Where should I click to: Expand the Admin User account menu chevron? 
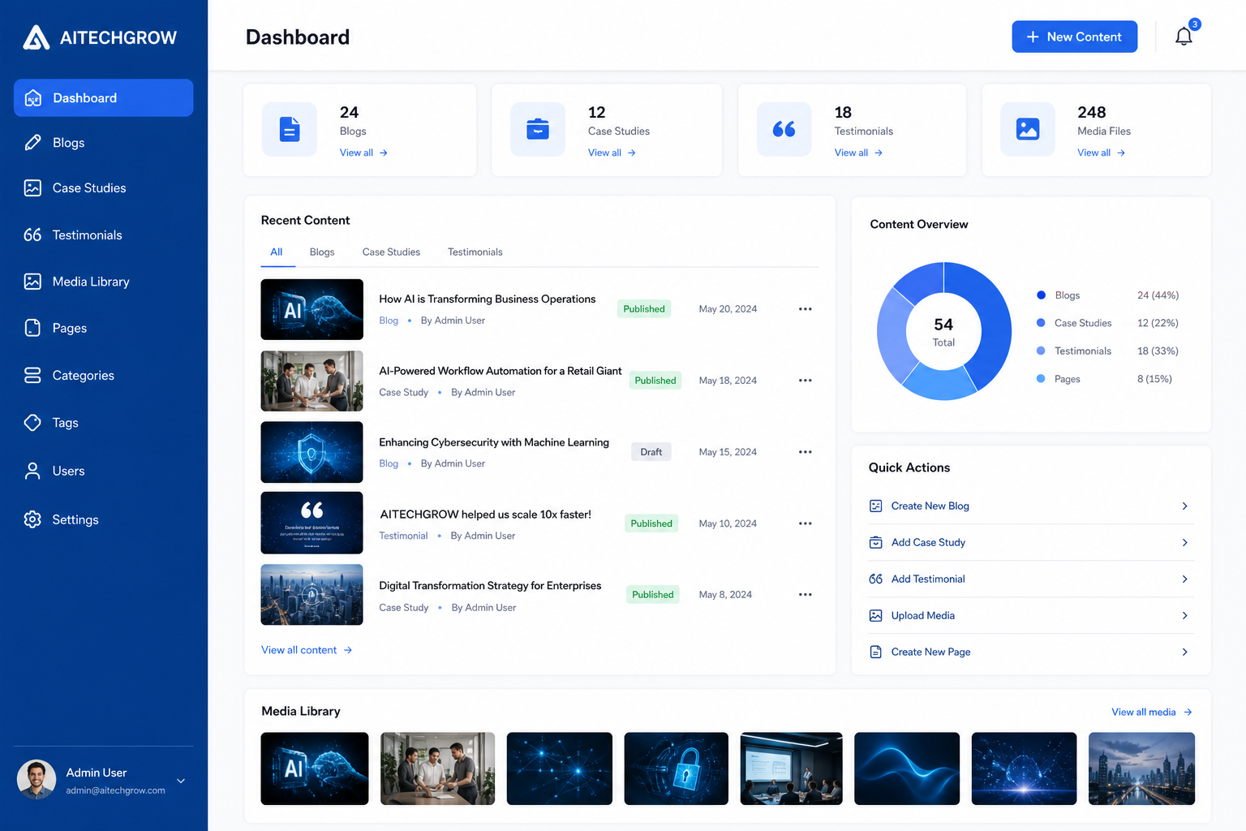(x=181, y=781)
